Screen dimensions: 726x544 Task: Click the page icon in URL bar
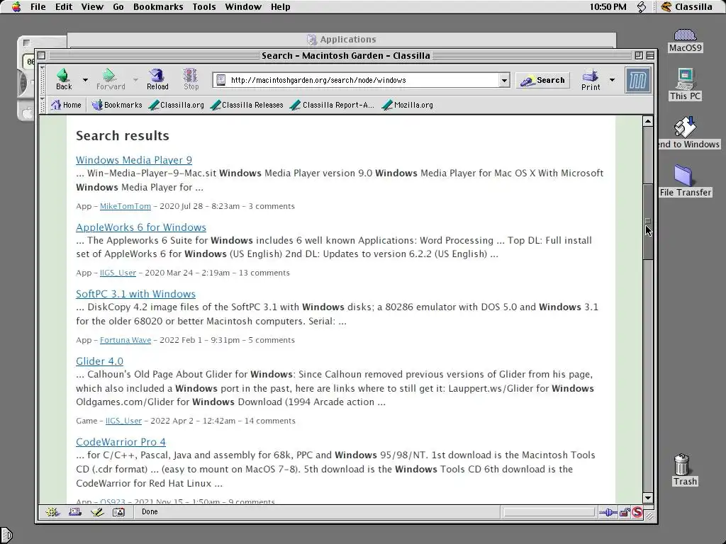coord(221,80)
